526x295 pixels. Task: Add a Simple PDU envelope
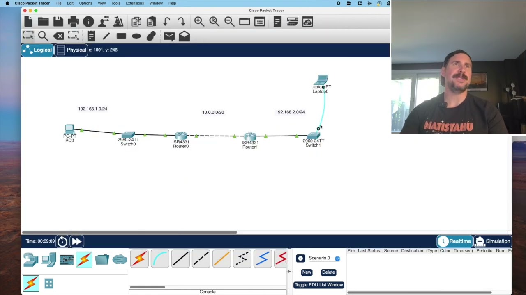pos(169,36)
